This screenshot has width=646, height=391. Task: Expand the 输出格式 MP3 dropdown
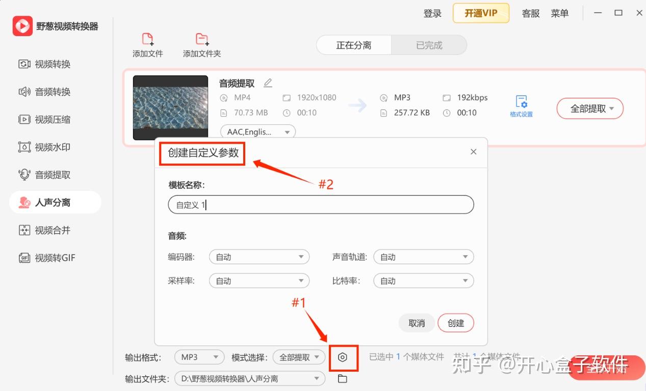pos(199,357)
